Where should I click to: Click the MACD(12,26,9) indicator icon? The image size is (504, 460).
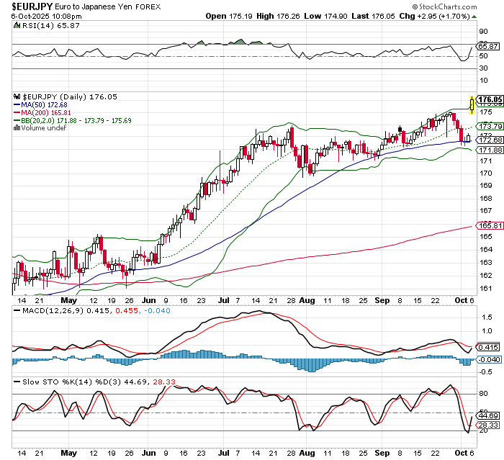point(19,310)
